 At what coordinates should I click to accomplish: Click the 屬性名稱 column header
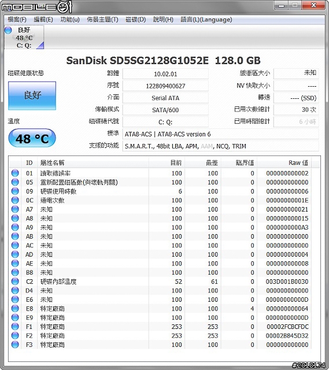click(93, 162)
